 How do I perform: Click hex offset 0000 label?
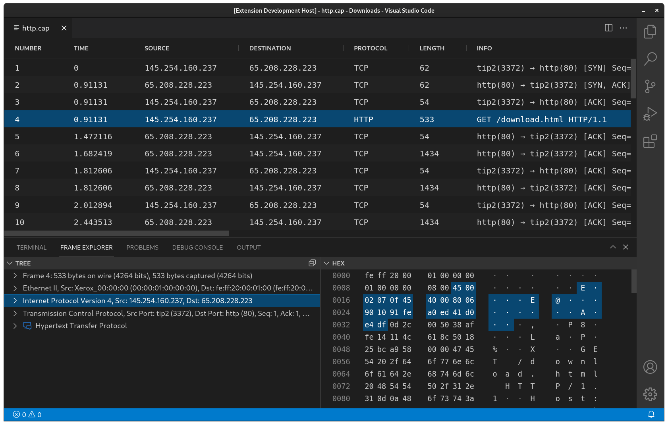click(x=341, y=275)
